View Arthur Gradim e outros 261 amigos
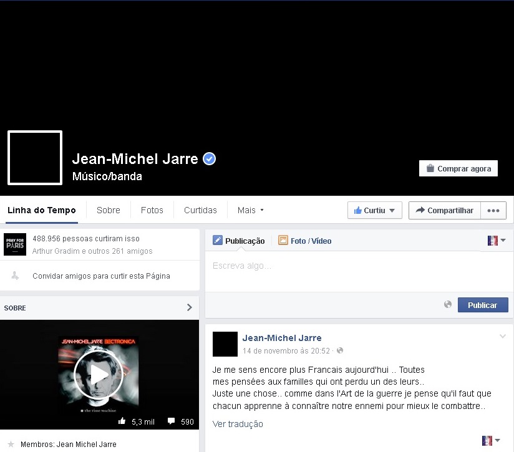Screen dimensions: 514x452 click(x=92, y=251)
